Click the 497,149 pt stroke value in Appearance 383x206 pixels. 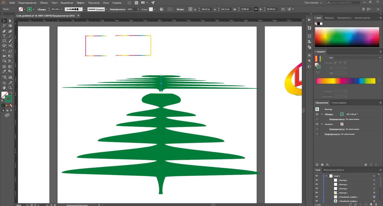click(353, 114)
